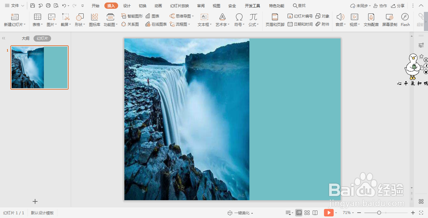This screenshot has width=428, height=218.
Task: Click the 页眉和页脚 header and footer icon
Action: (275, 20)
